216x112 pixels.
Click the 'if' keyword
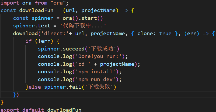pyautogui.click(x=29, y=41)
